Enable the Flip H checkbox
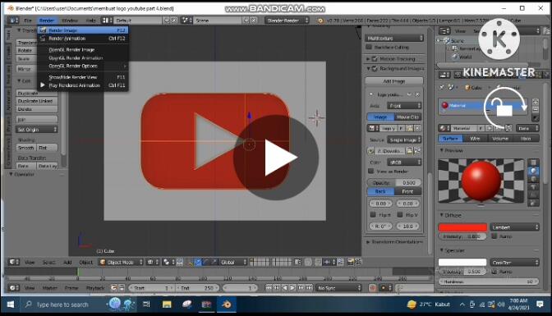 pos(373,215)
